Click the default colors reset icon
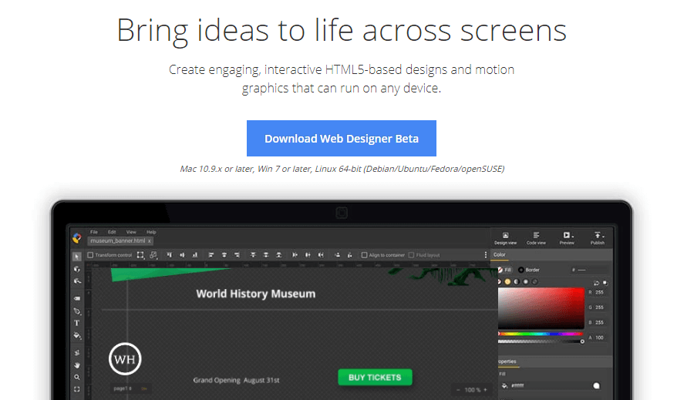Image resolution: width=694 pixels, height=400 pixels. pyautogui.click(x=605, y=283)
